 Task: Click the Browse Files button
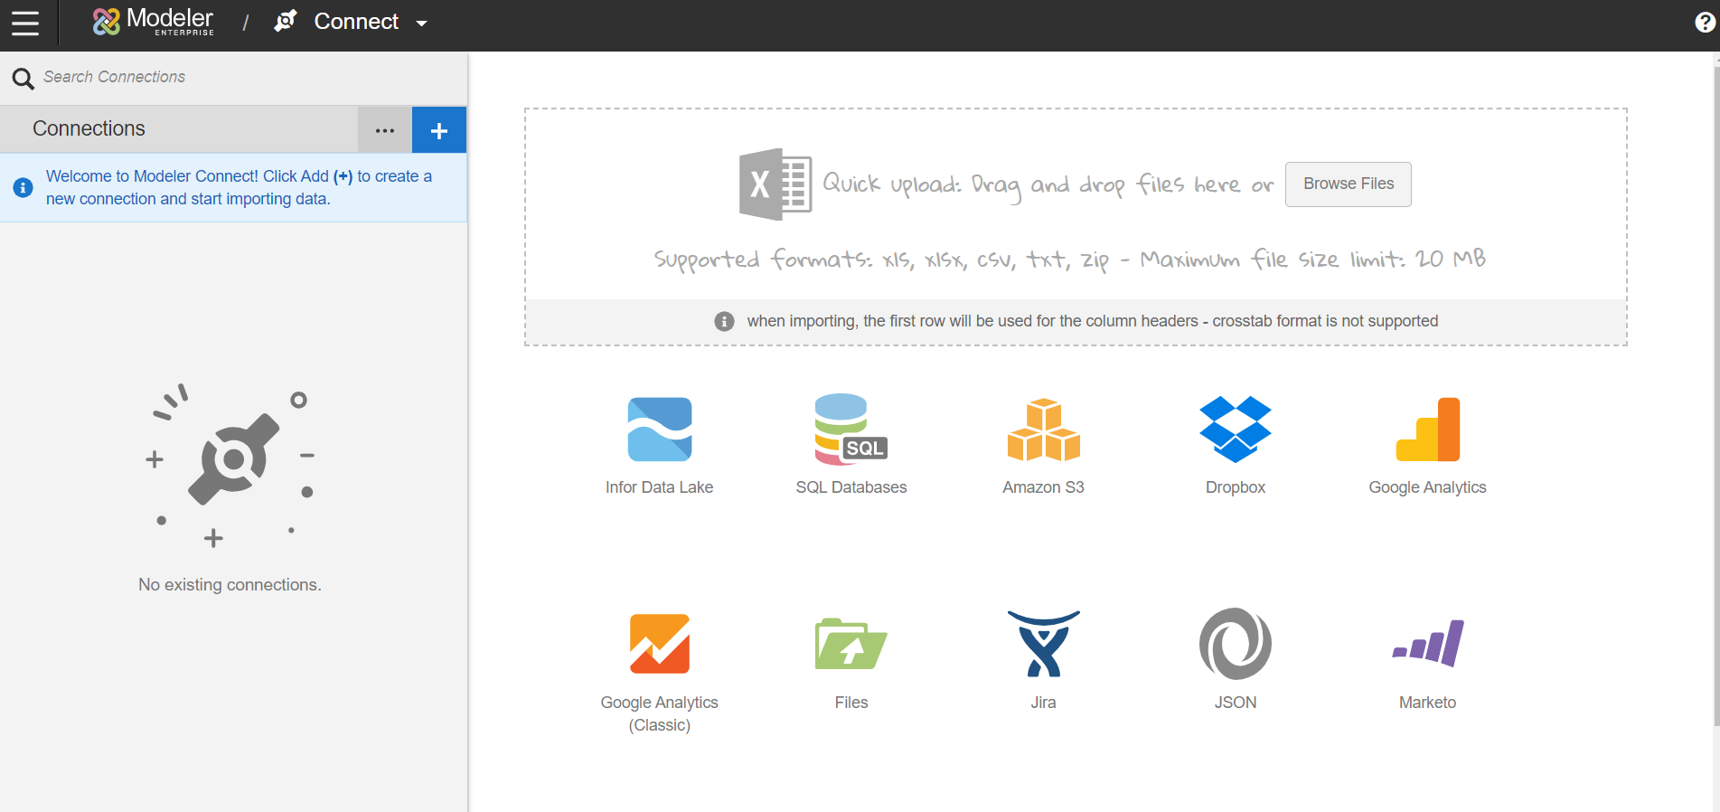1348,184
